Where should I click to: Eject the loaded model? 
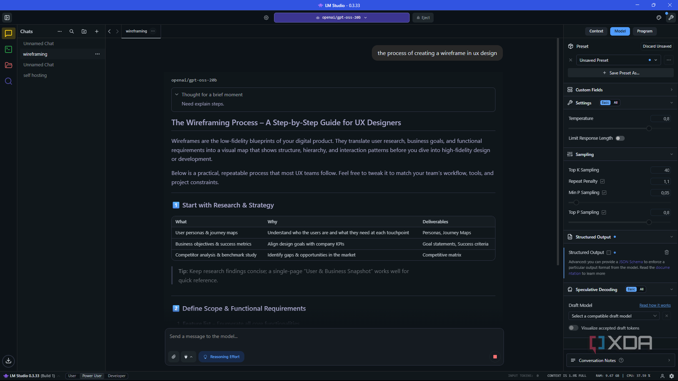coord(423,18)
